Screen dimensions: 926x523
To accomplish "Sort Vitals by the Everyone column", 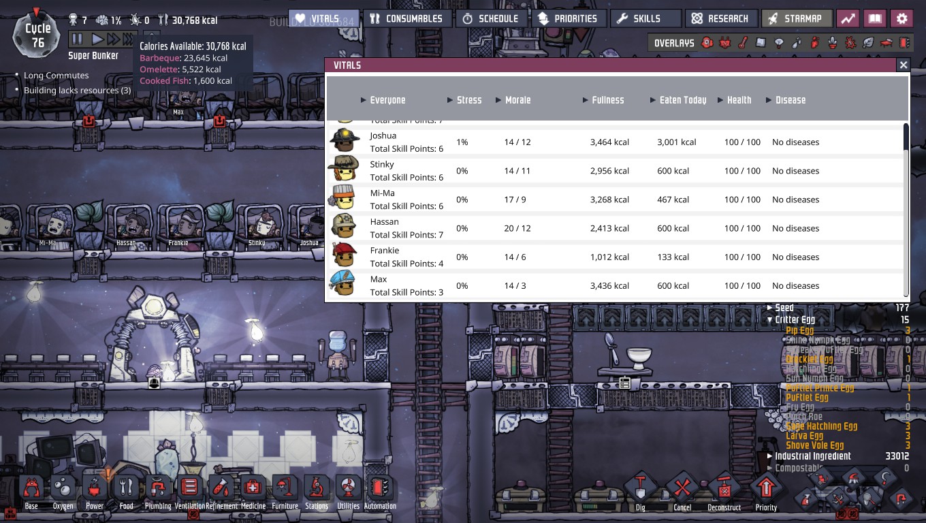I will coord(383,100).
